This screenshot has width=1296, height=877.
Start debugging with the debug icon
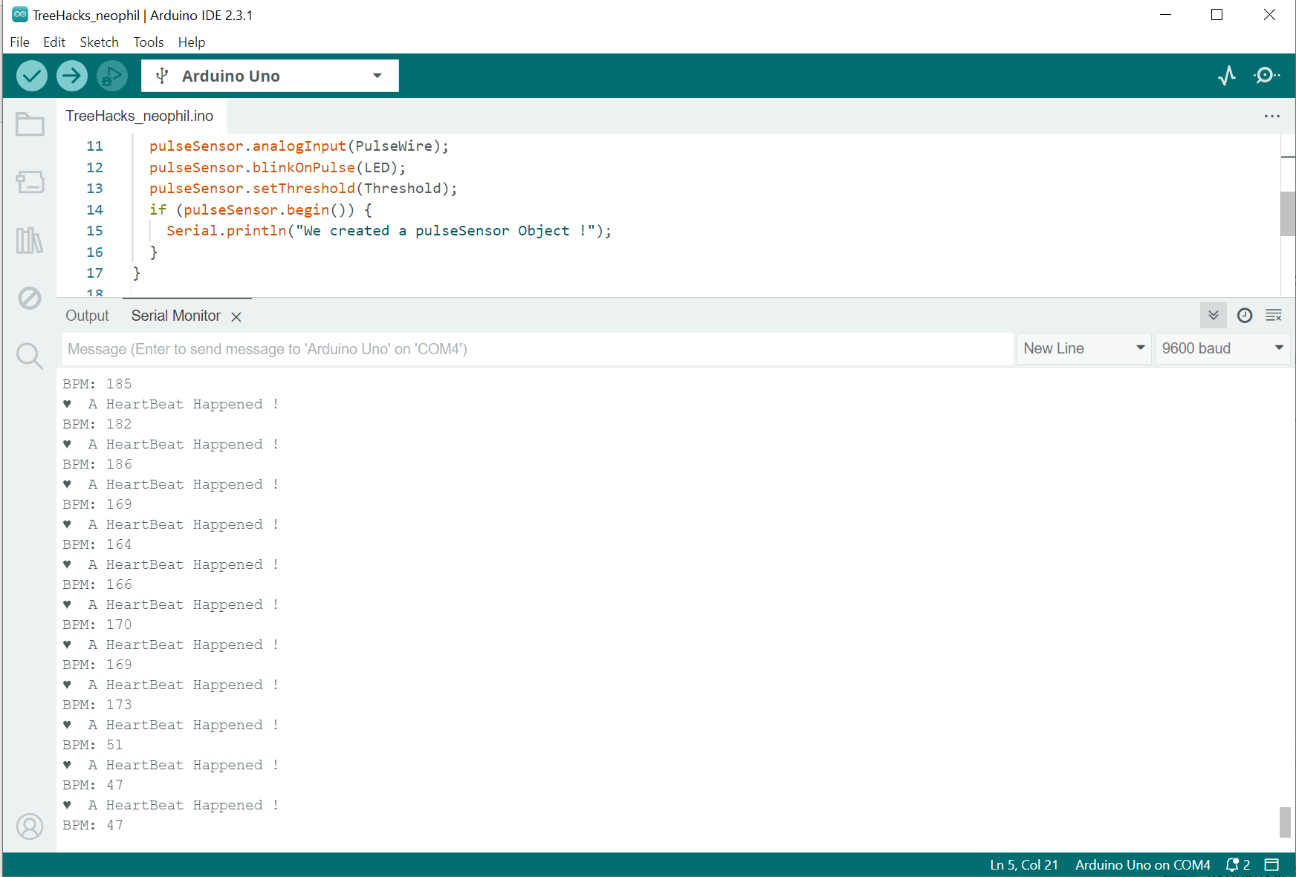(x=112, y=76)
